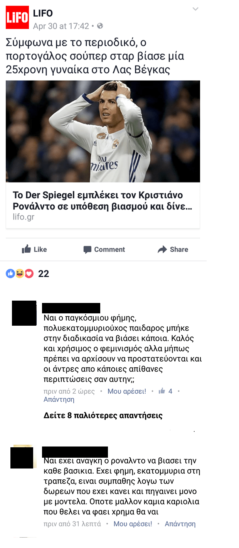Click the thumbs-up Like icon

pyautogui.click(x=26, y=250)
